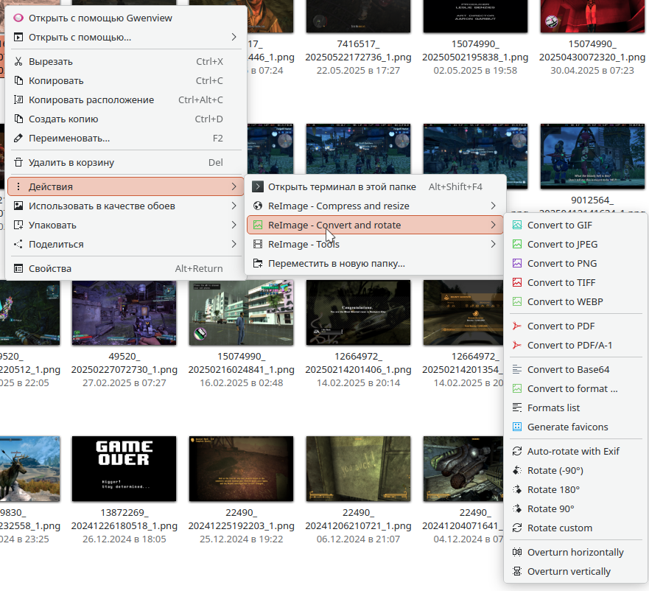Image resolution: width=649 pixels, height=591 pixels.
Task: Click the properties icon beside Свойства
Action: (x=18, y=268)
